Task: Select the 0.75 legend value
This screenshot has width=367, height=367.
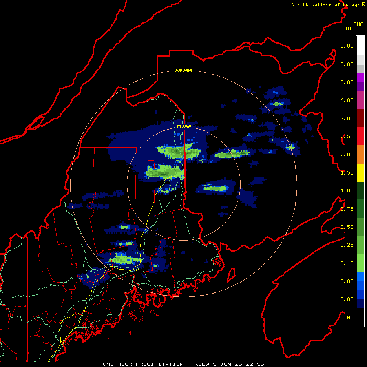Action: coord(347,209)
